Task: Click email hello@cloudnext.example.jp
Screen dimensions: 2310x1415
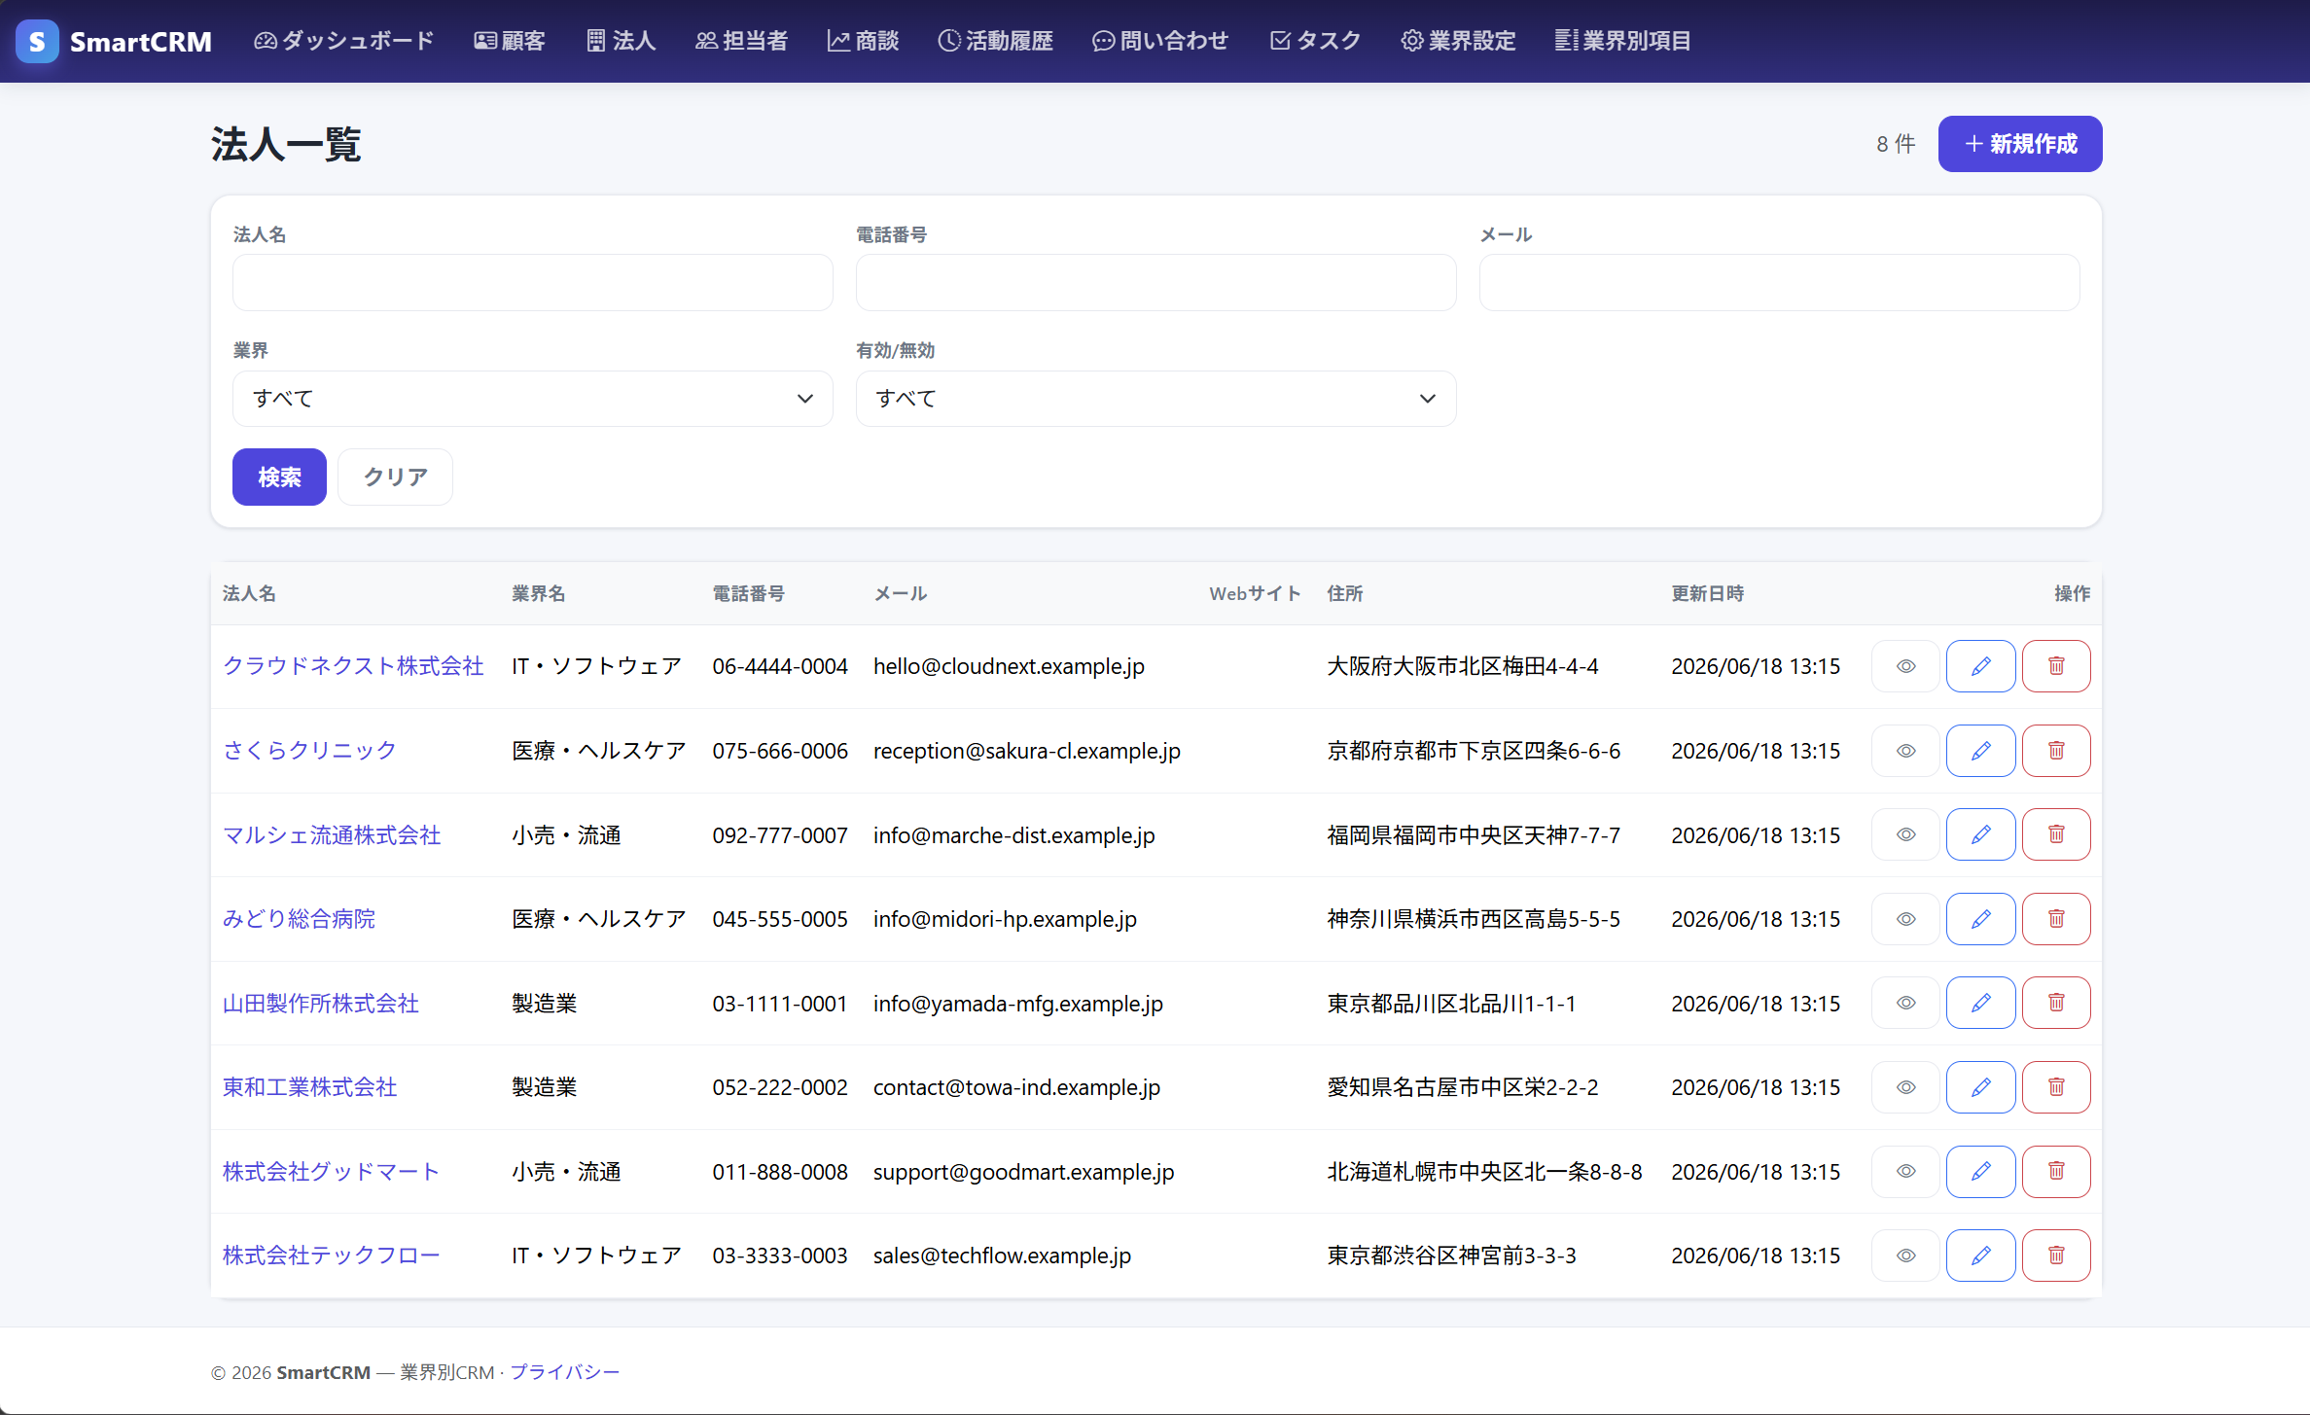Action: click(1009, 666)
